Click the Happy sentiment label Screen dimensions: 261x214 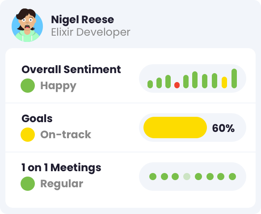point(59,86)
